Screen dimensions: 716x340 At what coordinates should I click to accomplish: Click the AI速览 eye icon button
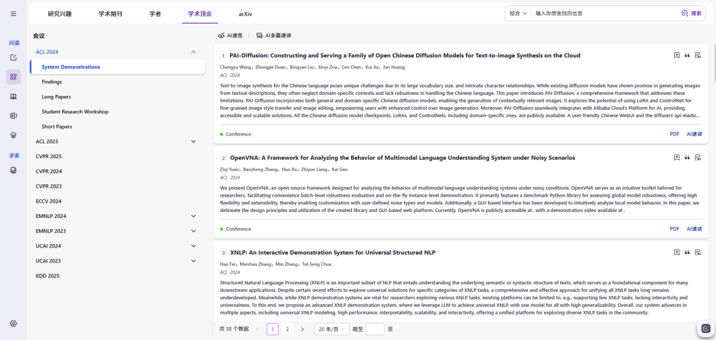pyautogui.click(x=230, y=36)
